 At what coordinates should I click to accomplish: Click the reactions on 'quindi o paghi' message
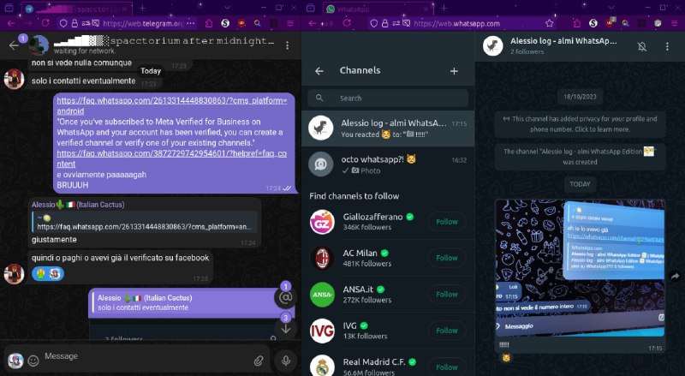48,274
